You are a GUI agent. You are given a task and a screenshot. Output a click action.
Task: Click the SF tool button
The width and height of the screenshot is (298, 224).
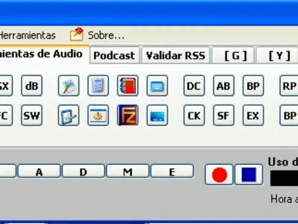pyautogui.click(x=223, y=115)
